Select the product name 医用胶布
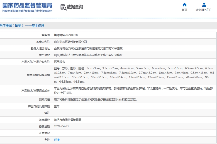The image size is (217, 144). (x=59, y=62)
